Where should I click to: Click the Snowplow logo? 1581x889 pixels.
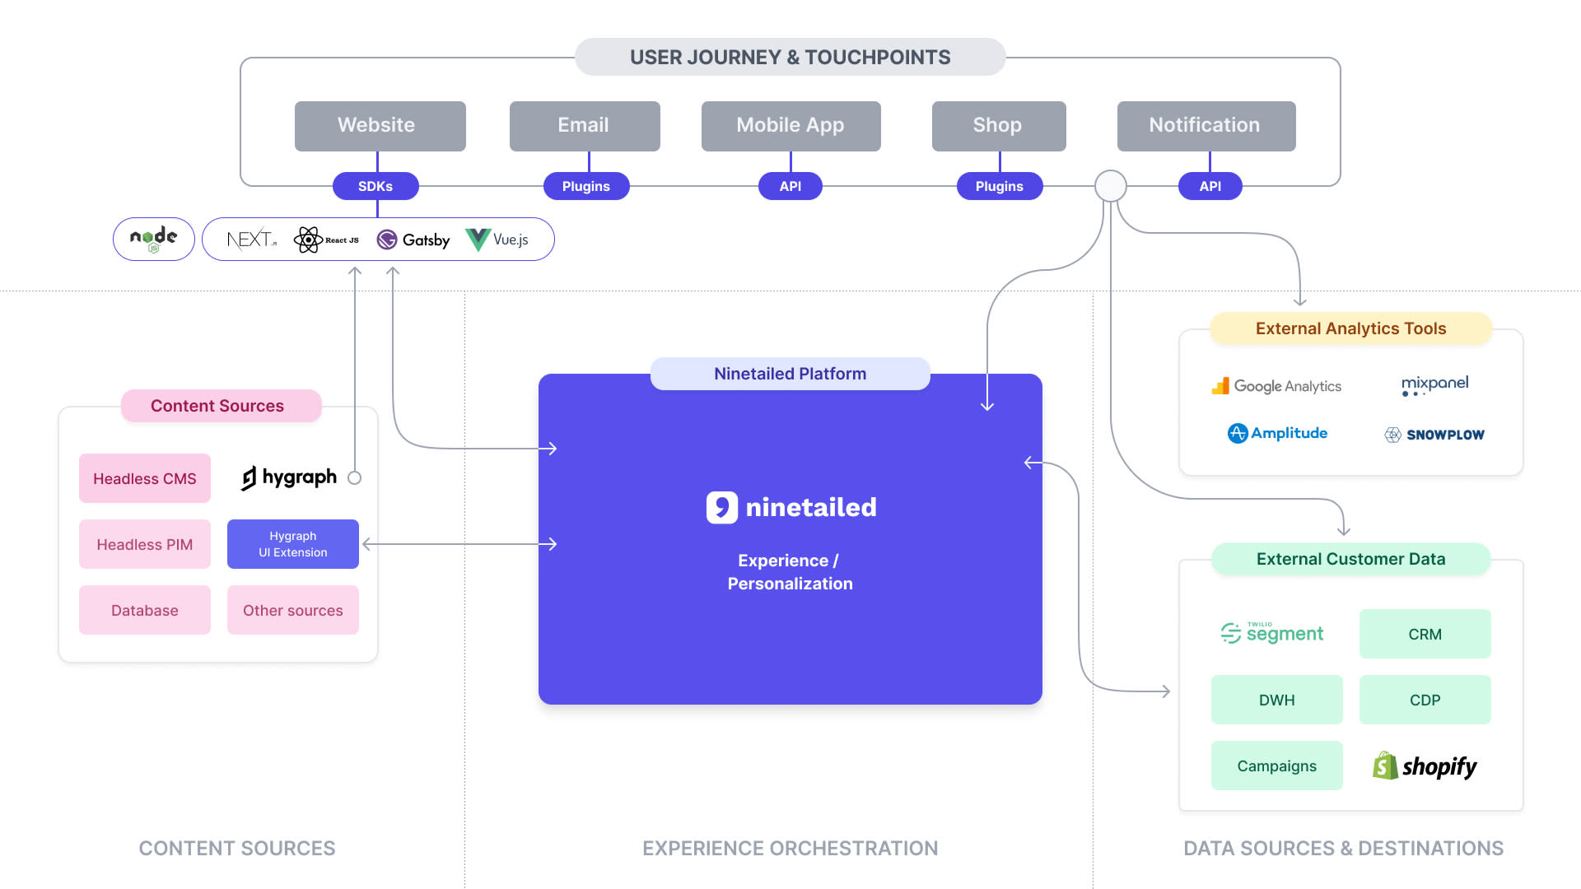tap(1434, 435)
